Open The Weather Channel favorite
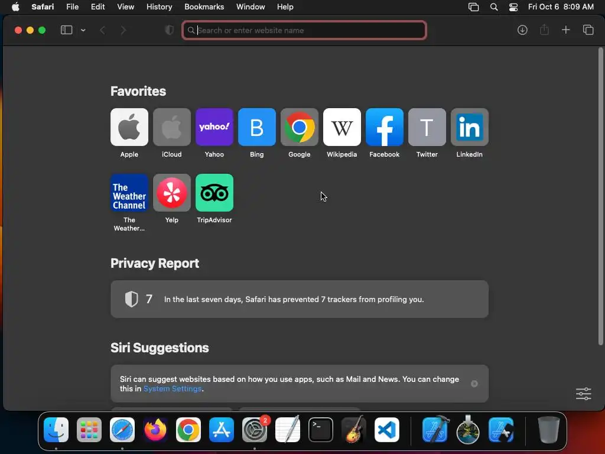This screenshot has width=605, height=454. point(129,193)
